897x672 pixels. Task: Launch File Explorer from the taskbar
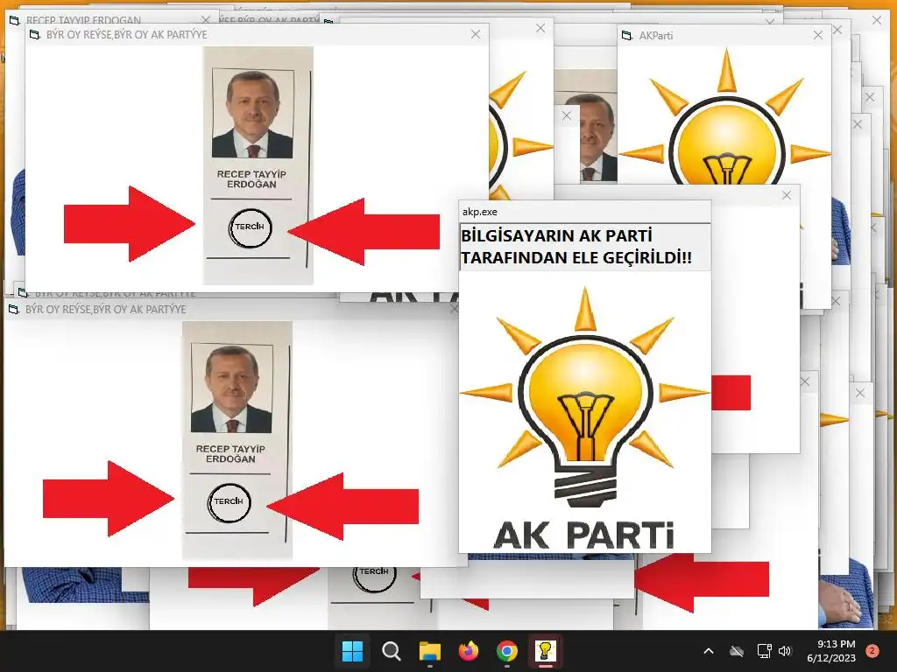(x=429, y=651)
